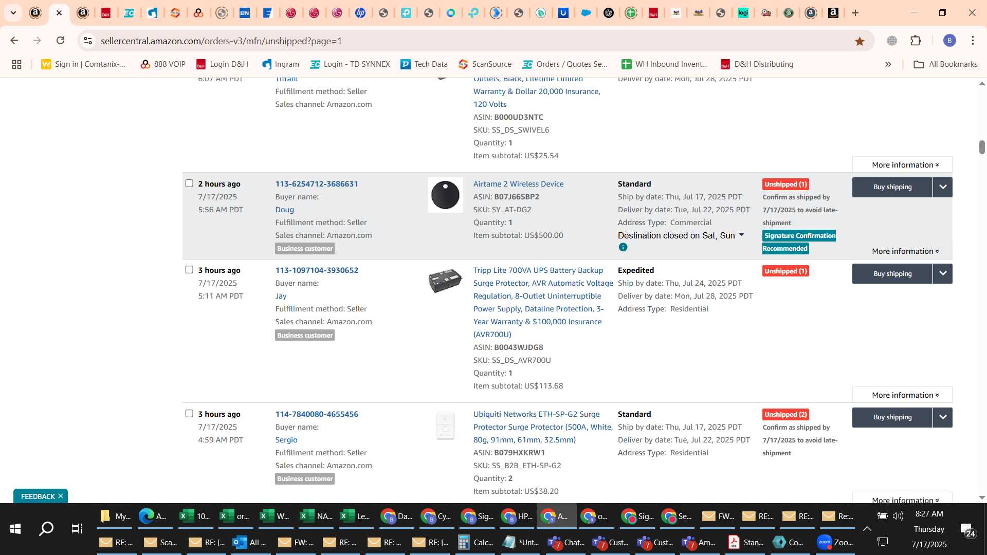This screenshot has height=555, width=987.
Task: Open Zoom app in taskbar
Action: point(835,542)
